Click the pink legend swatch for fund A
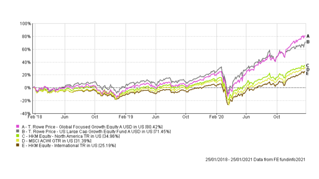Viewport: 319px width, 179px height. pyautogui.click(x=17, y=126)
